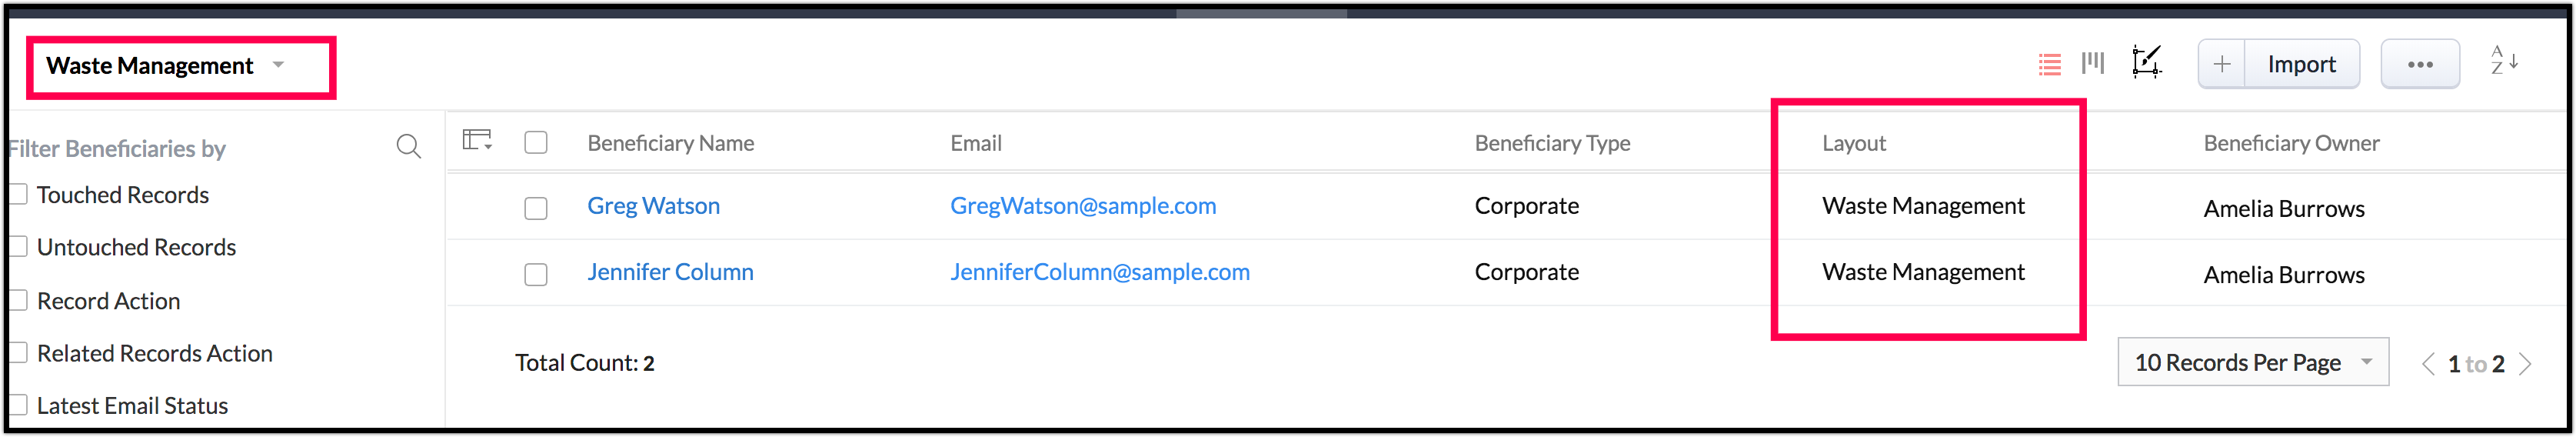Sort by Beneficiary Name column header
Screen dimensions: 2576x437
[x=670, y=143]
